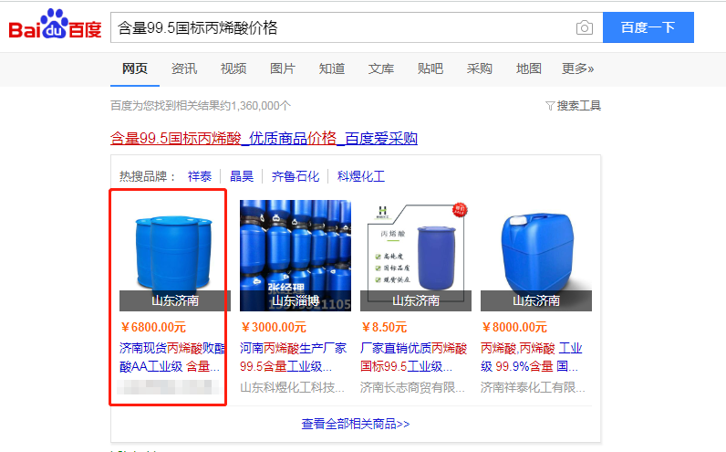
Task: Click the Baidu logo
Action: (55, 24)
